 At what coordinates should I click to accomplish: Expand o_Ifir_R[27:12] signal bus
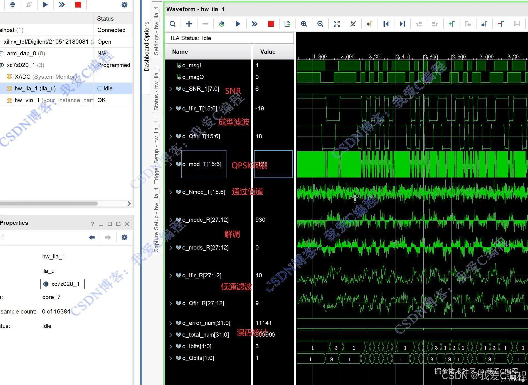(x=171, y=276)
